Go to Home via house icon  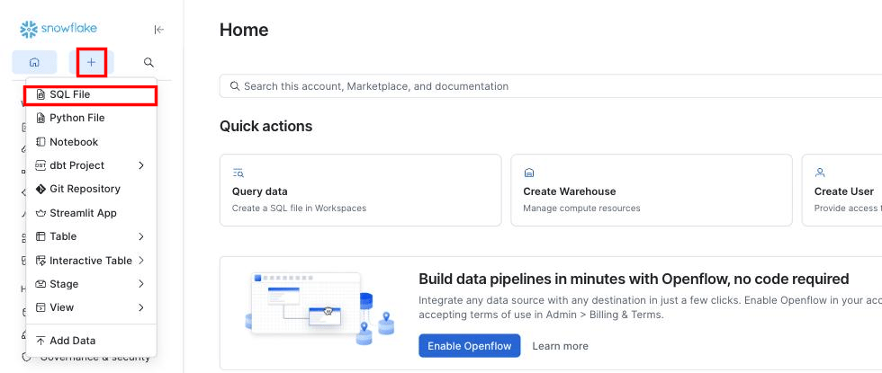(34, 62)
